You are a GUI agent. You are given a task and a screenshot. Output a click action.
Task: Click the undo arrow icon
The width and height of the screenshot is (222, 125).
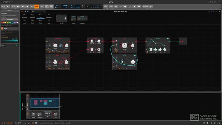pyautogui.click(x=116, y=7)
